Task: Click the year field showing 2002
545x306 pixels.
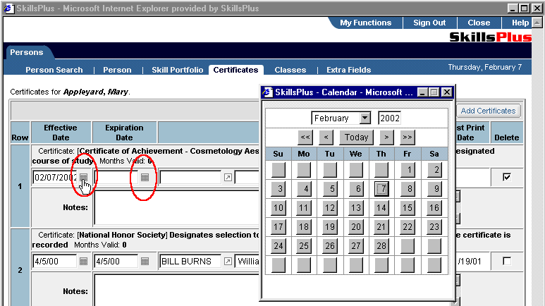Action: pos(389,118)
